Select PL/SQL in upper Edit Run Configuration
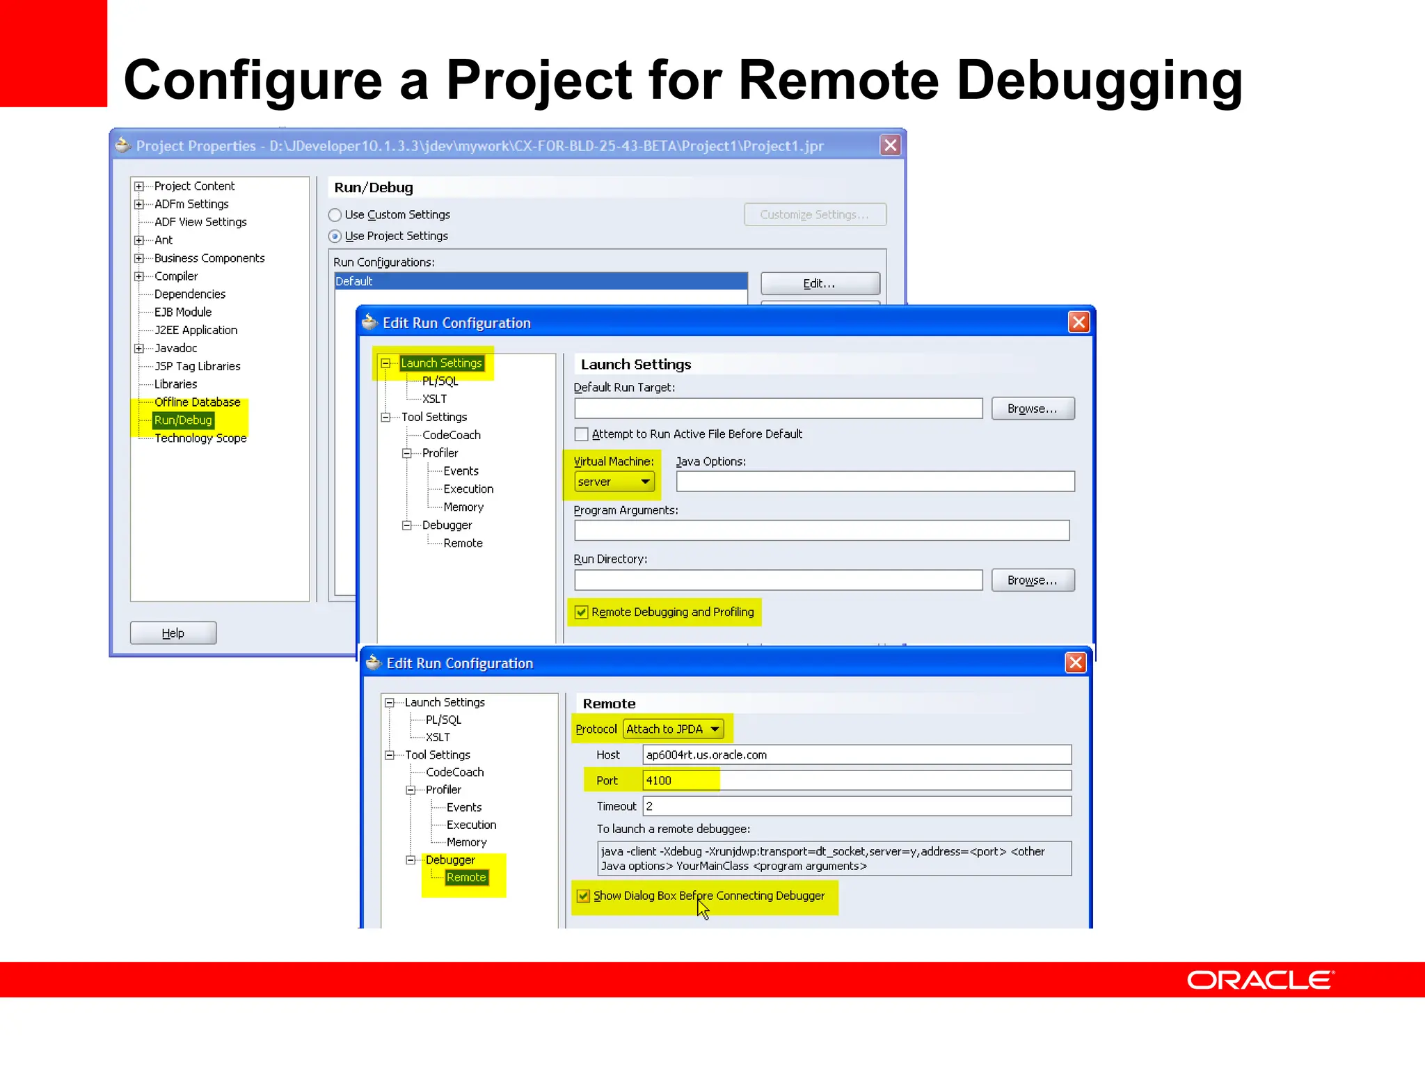 [440, 381]
